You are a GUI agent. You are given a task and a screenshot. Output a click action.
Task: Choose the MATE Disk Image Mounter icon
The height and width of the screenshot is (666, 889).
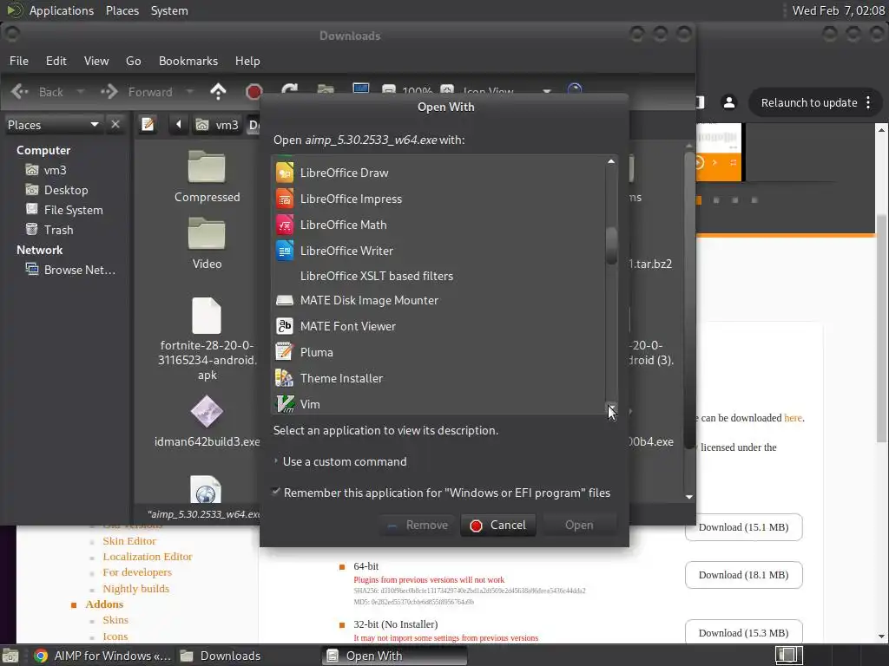tap(285, 300)
